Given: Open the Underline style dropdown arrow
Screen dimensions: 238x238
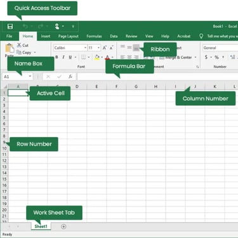Looking at the screenshot, I should 76,57.
